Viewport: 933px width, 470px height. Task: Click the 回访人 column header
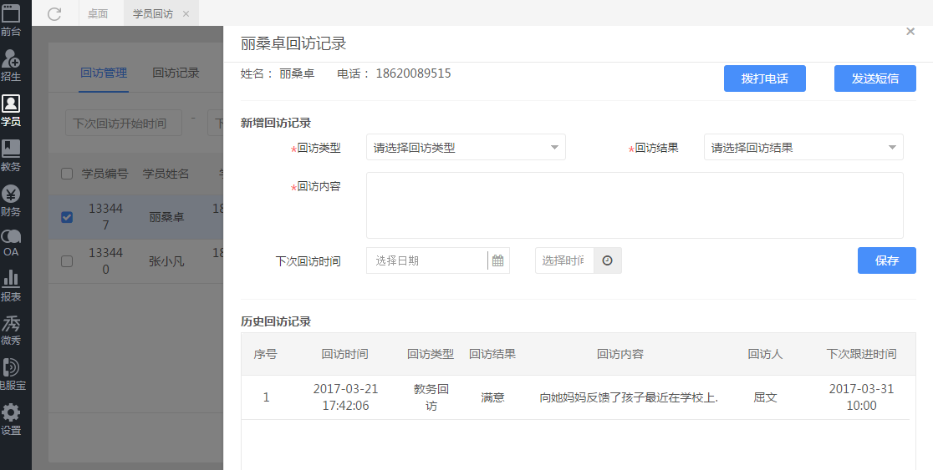(x=765, y=354)
